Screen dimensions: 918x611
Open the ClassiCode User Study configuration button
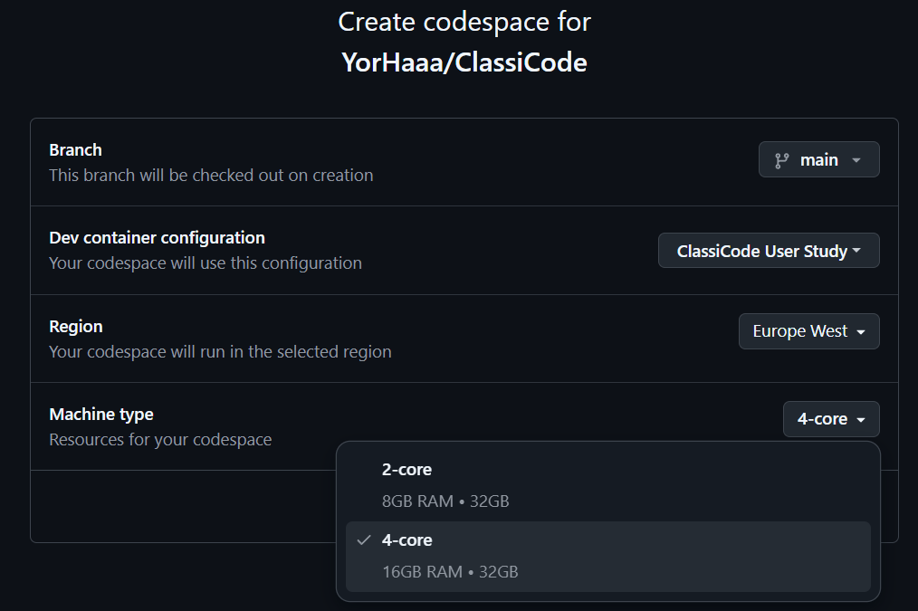coord(768,251)
